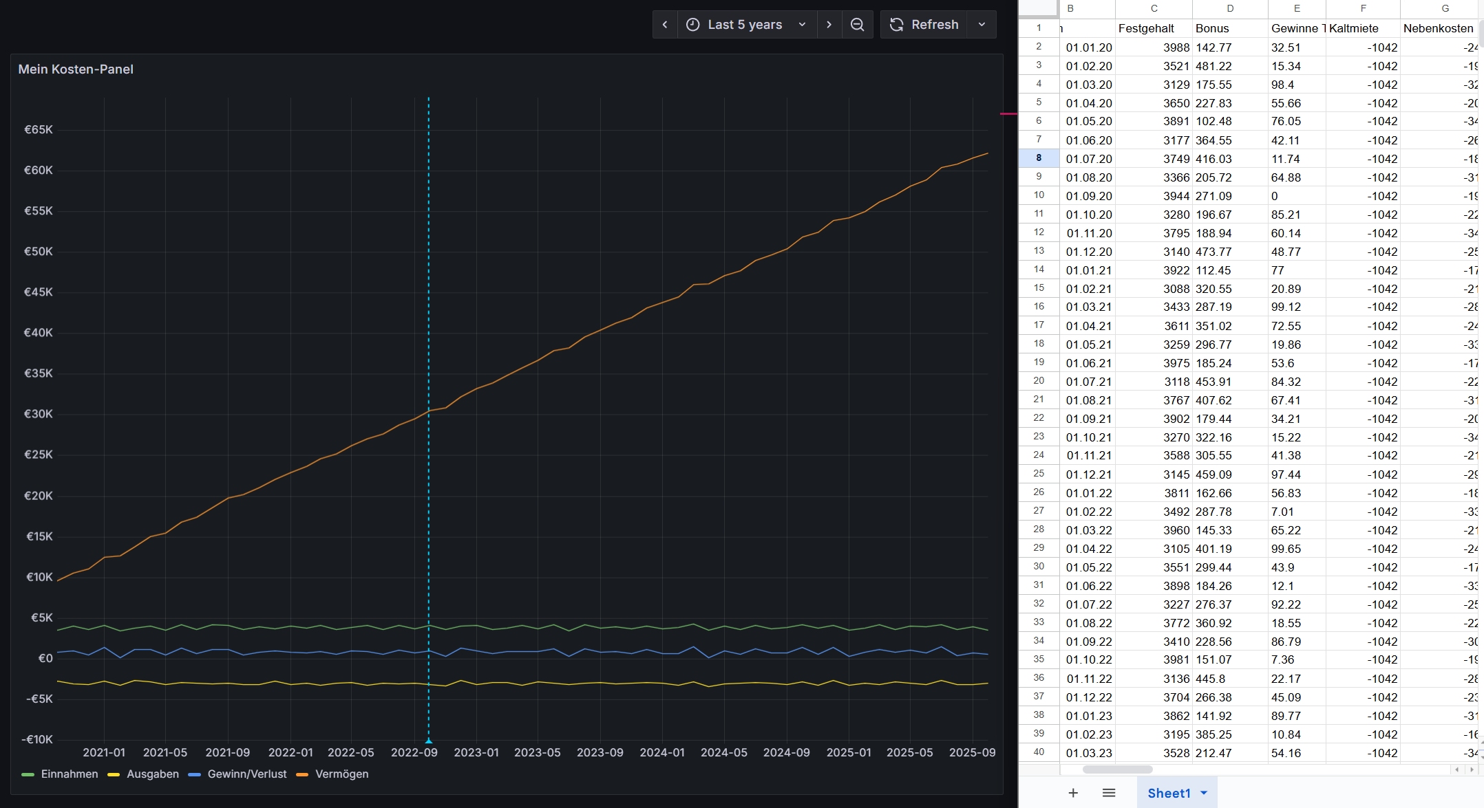
Task: Open the Sheet1 tab dropdown arrow
Action: pyautogui.click(x=1205, y=793)
